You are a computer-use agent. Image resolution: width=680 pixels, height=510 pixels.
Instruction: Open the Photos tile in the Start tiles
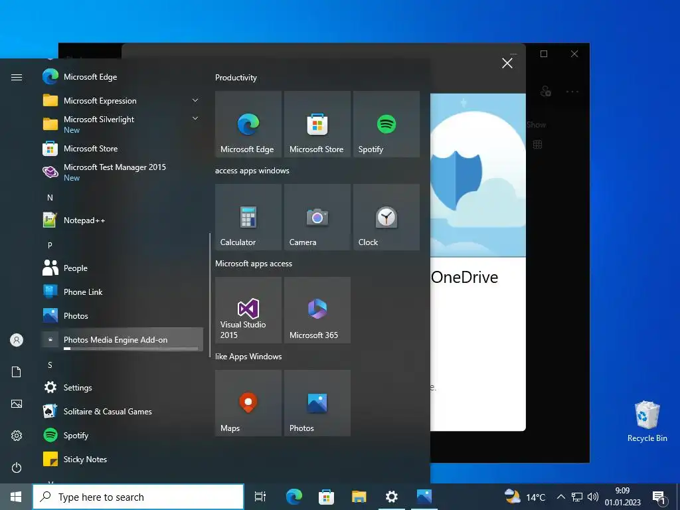(317, 403)
